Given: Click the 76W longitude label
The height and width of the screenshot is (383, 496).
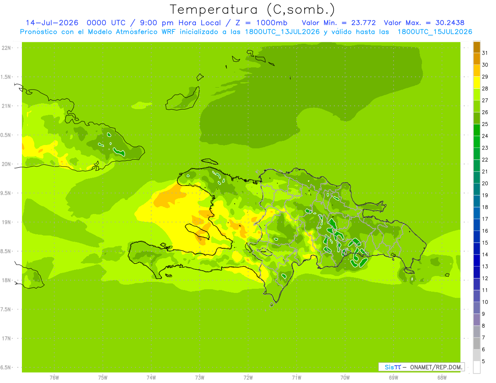Looking at the screenshot, I should (54, 377).
